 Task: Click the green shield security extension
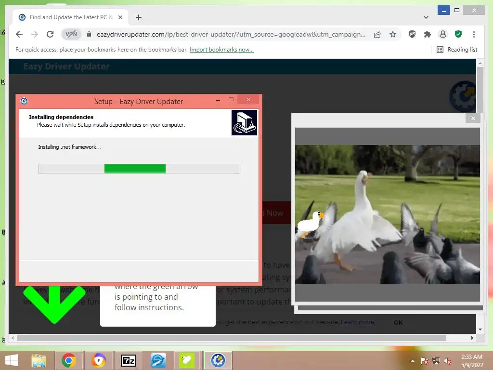pyautogui.click(x=458, y=34)
